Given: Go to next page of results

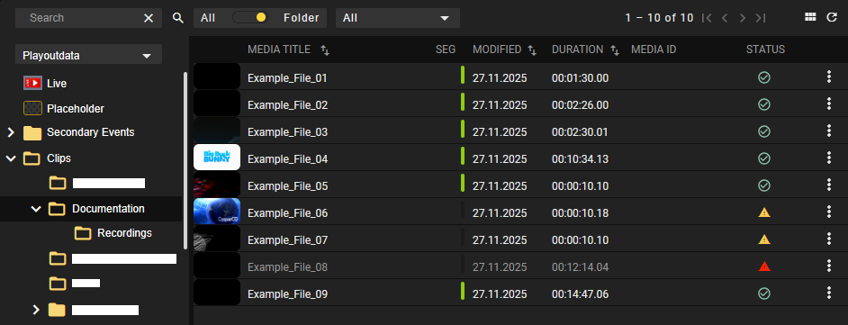Looking at the screenshot, I should 743,18.
